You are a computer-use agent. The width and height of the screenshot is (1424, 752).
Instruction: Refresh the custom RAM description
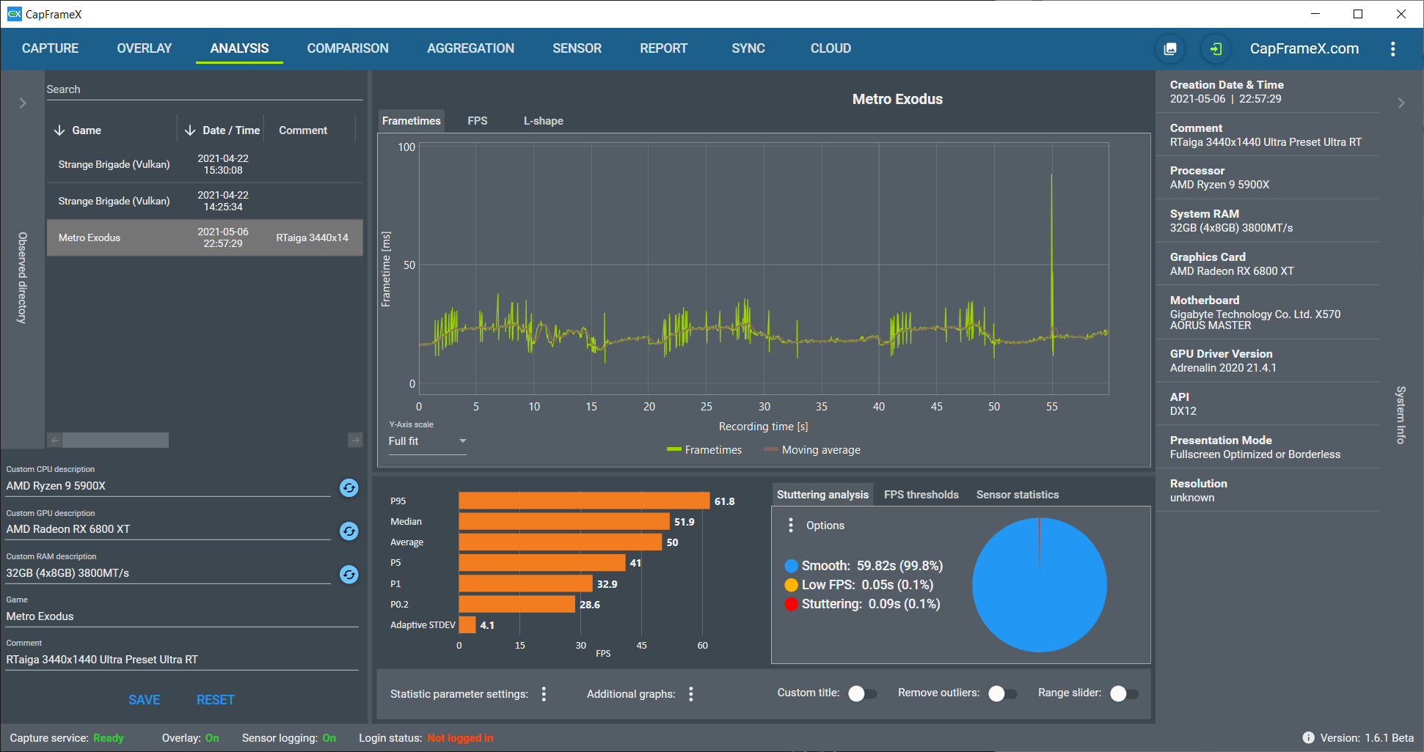(x=349, y=575)
